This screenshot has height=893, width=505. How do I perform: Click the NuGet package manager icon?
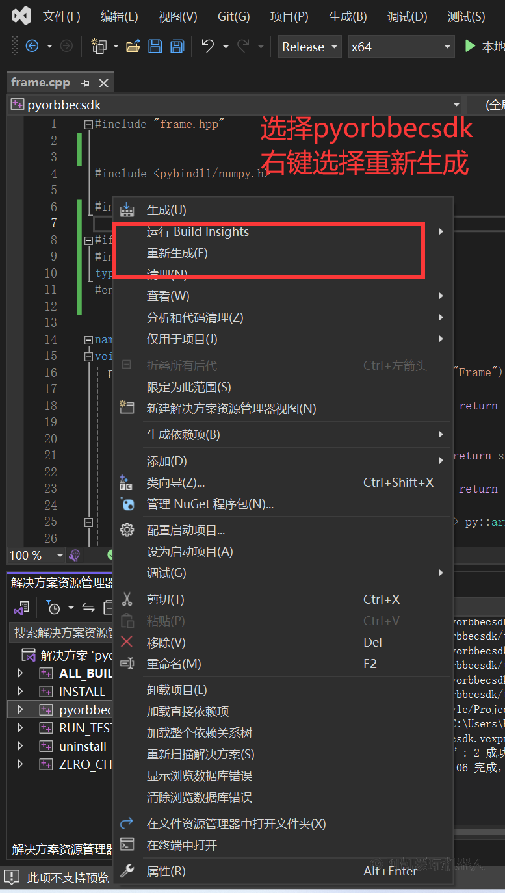tap(127, 504)
